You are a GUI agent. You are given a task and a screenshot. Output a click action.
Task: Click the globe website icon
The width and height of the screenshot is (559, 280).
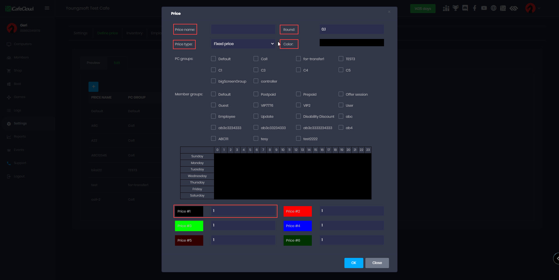(493, 8)
